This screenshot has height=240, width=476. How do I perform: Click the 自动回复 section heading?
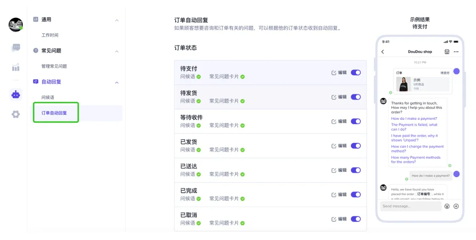tap(51, 82)
